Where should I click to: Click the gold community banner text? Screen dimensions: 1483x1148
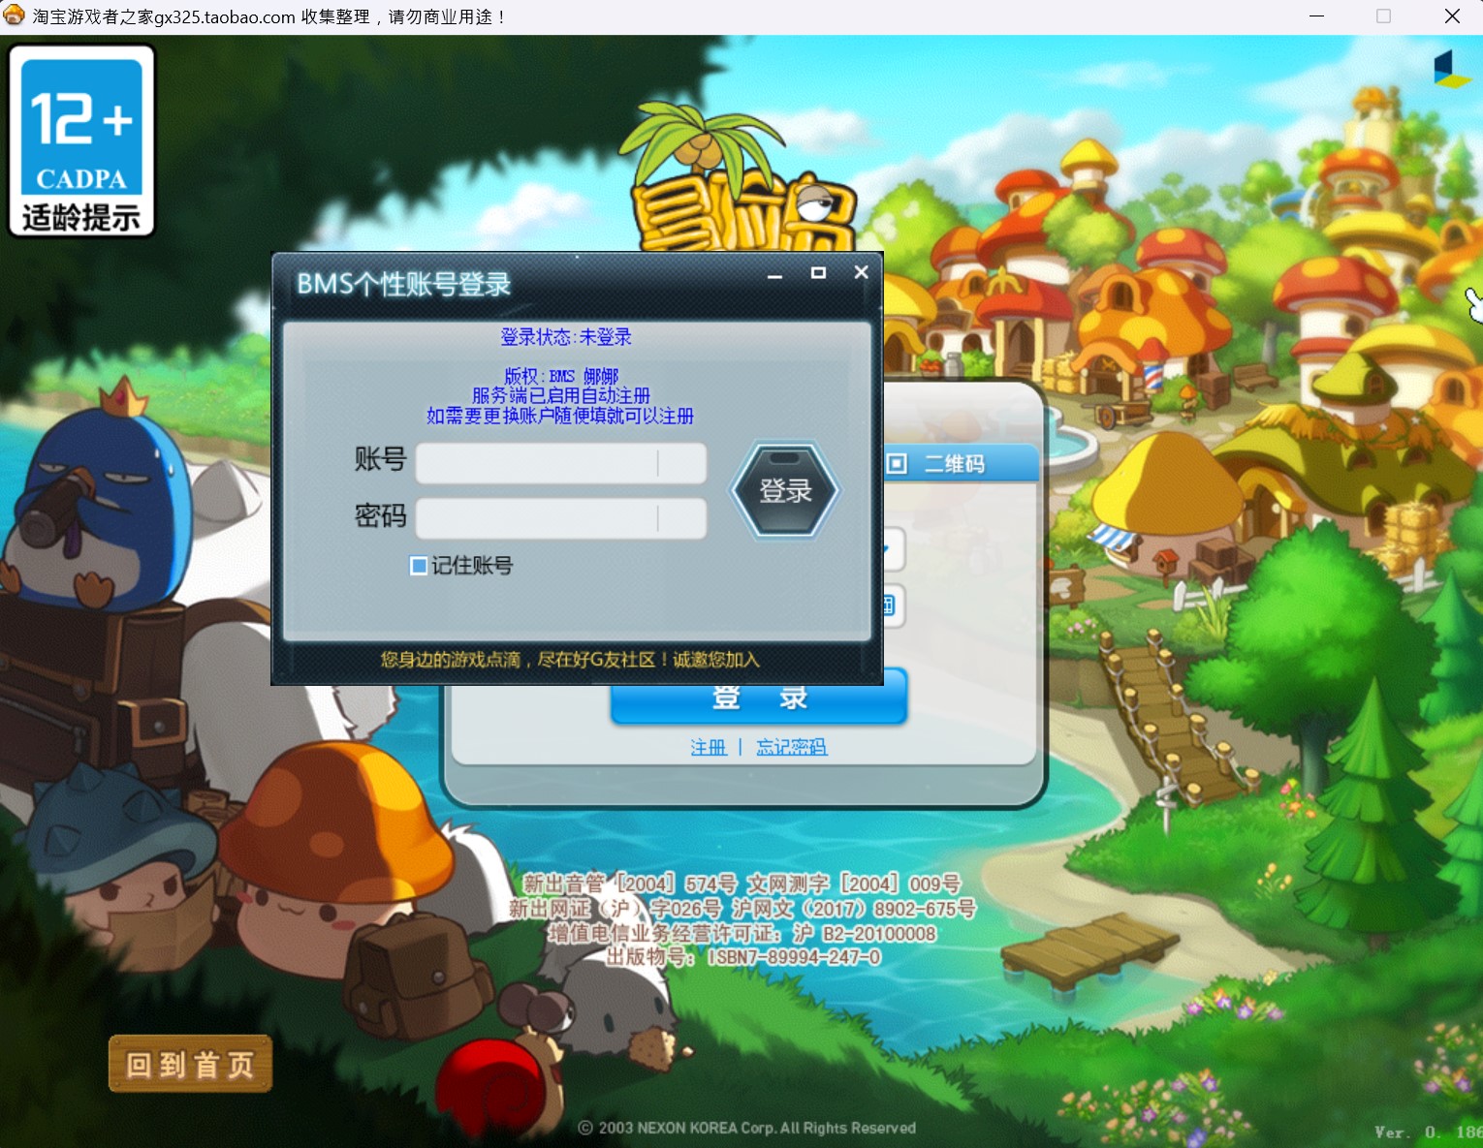pos(570,660)
